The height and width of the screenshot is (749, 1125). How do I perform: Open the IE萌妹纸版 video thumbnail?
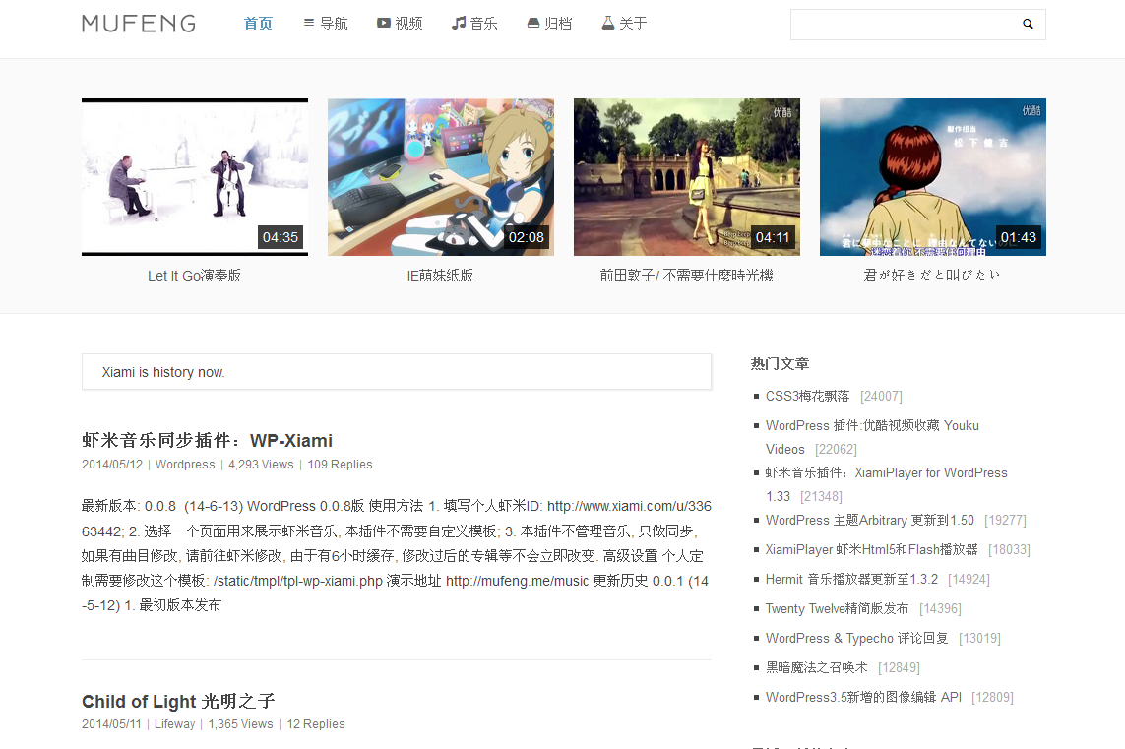click(x=441, y=177)
